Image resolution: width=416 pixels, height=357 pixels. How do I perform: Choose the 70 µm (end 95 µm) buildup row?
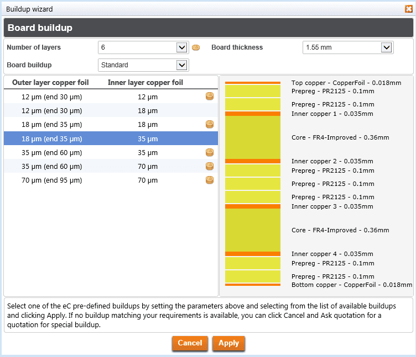pyautogui.click(x=111, y=180)
